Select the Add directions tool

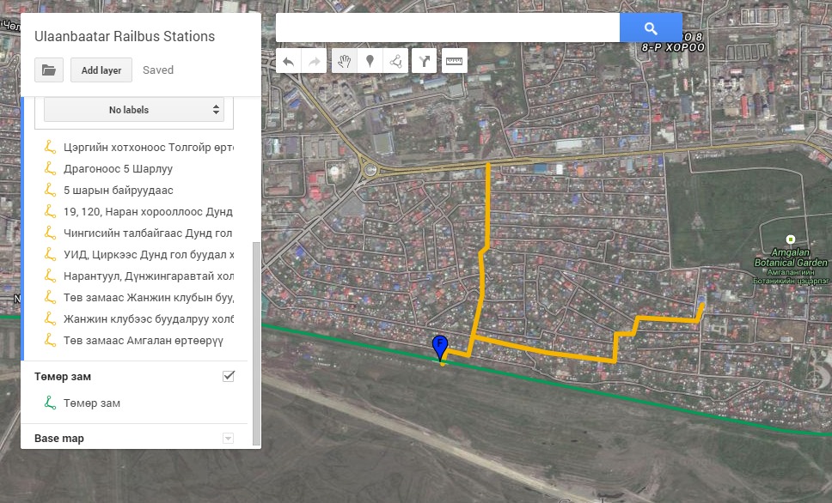click(425, 61)
